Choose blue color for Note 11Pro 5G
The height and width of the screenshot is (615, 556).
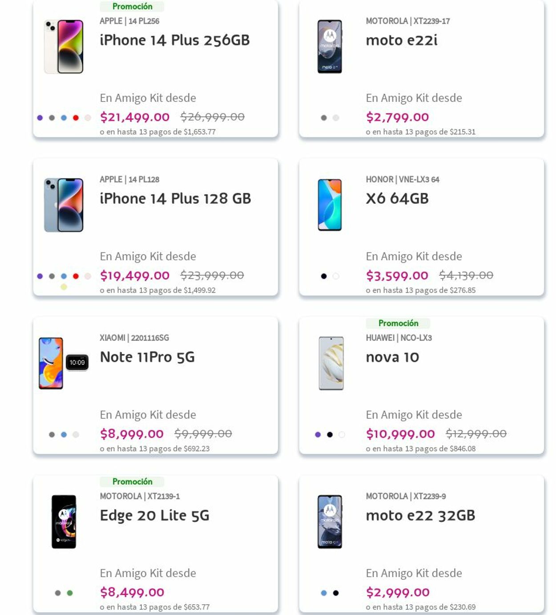tap(64, 435)
